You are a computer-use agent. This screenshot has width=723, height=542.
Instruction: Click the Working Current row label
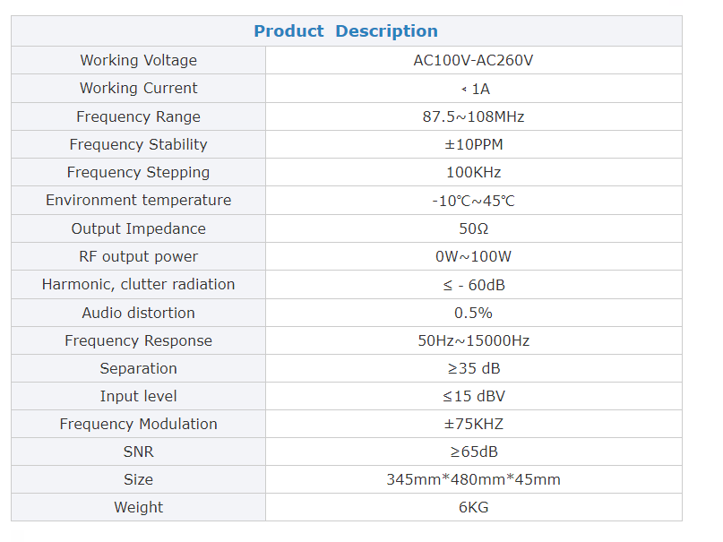tap(138, 88)
